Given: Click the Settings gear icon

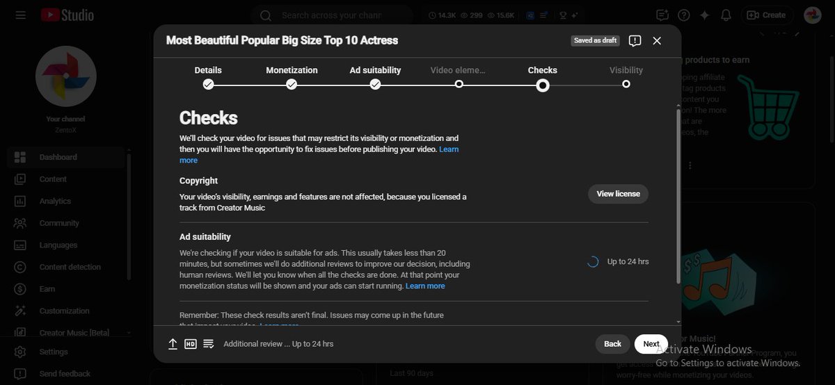Looking at the screenshot, I should [x=20, y=352].
